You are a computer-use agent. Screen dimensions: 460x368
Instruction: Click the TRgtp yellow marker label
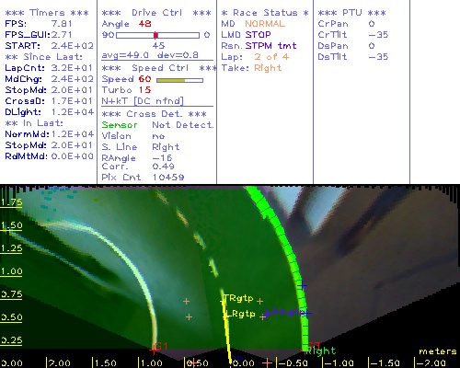pyautogui.click(x=239, y=298)
